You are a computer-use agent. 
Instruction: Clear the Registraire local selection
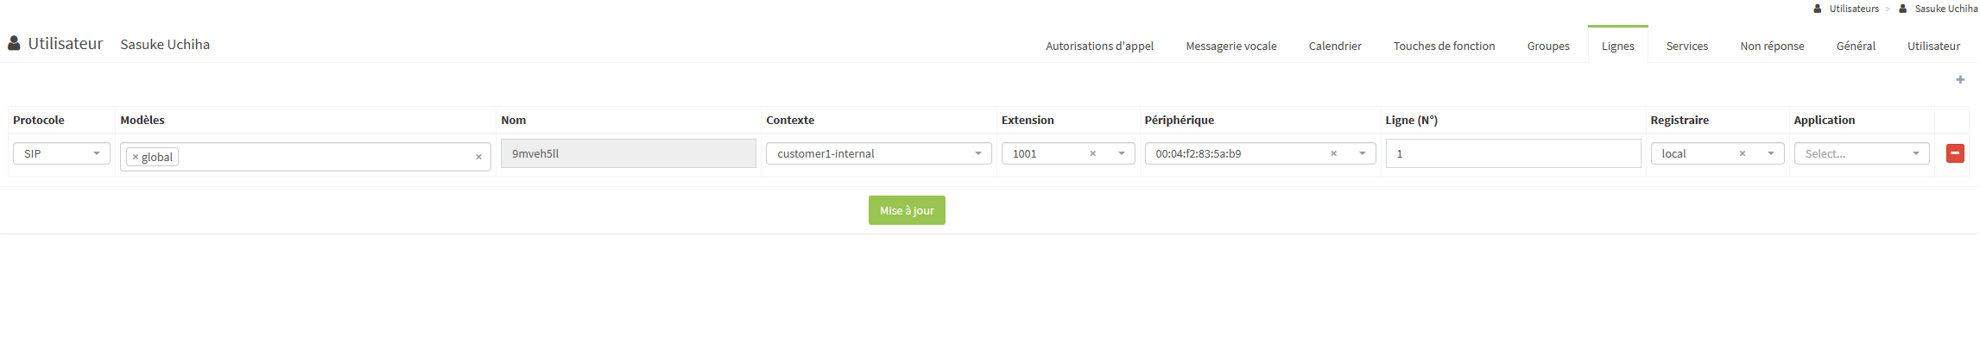pyautogui.click(x=1742, y=153)
